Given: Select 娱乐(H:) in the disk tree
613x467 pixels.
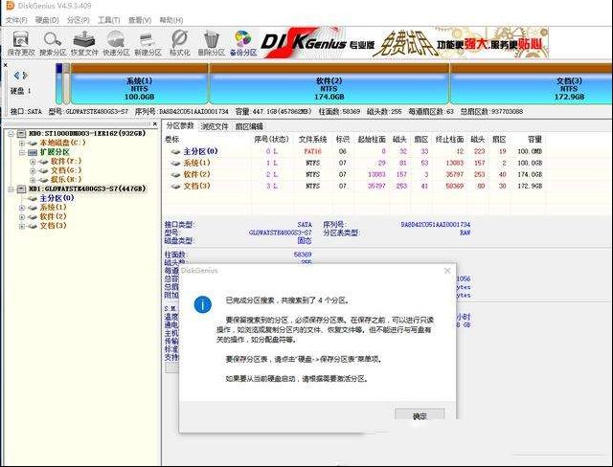Looking at the screenshot, I should pyautogui.click(x=66, y=180).
